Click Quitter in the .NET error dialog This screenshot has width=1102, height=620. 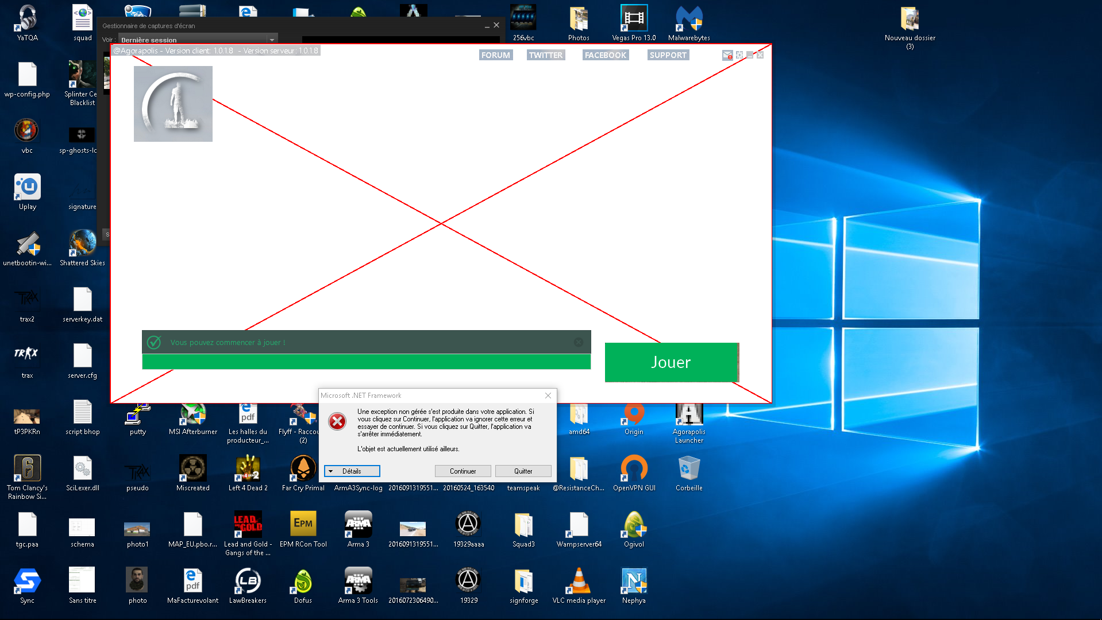(523, 471)
